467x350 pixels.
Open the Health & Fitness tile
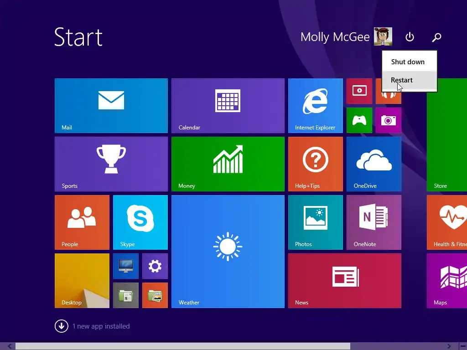447,222
